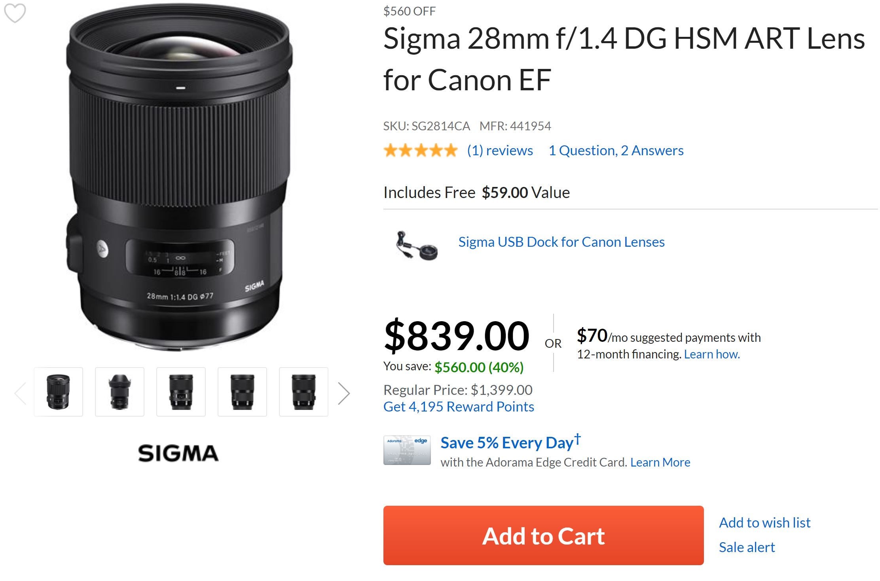880x581 pixels.
Task: Click the main Sigma lens product image
Action: (x=179, y=178)
